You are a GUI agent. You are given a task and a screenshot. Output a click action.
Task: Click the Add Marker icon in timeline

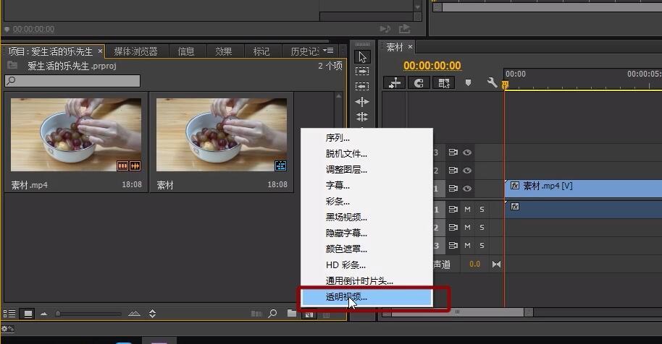(468, 82)
